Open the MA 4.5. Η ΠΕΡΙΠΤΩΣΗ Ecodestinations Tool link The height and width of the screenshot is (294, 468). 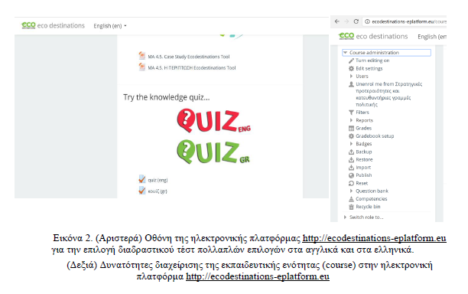[x=192, y=68]
